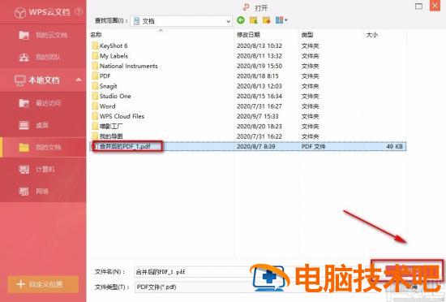Select 我的文档 in the sidebar
This screenshot has width=446, height=302.
[43, 147]
